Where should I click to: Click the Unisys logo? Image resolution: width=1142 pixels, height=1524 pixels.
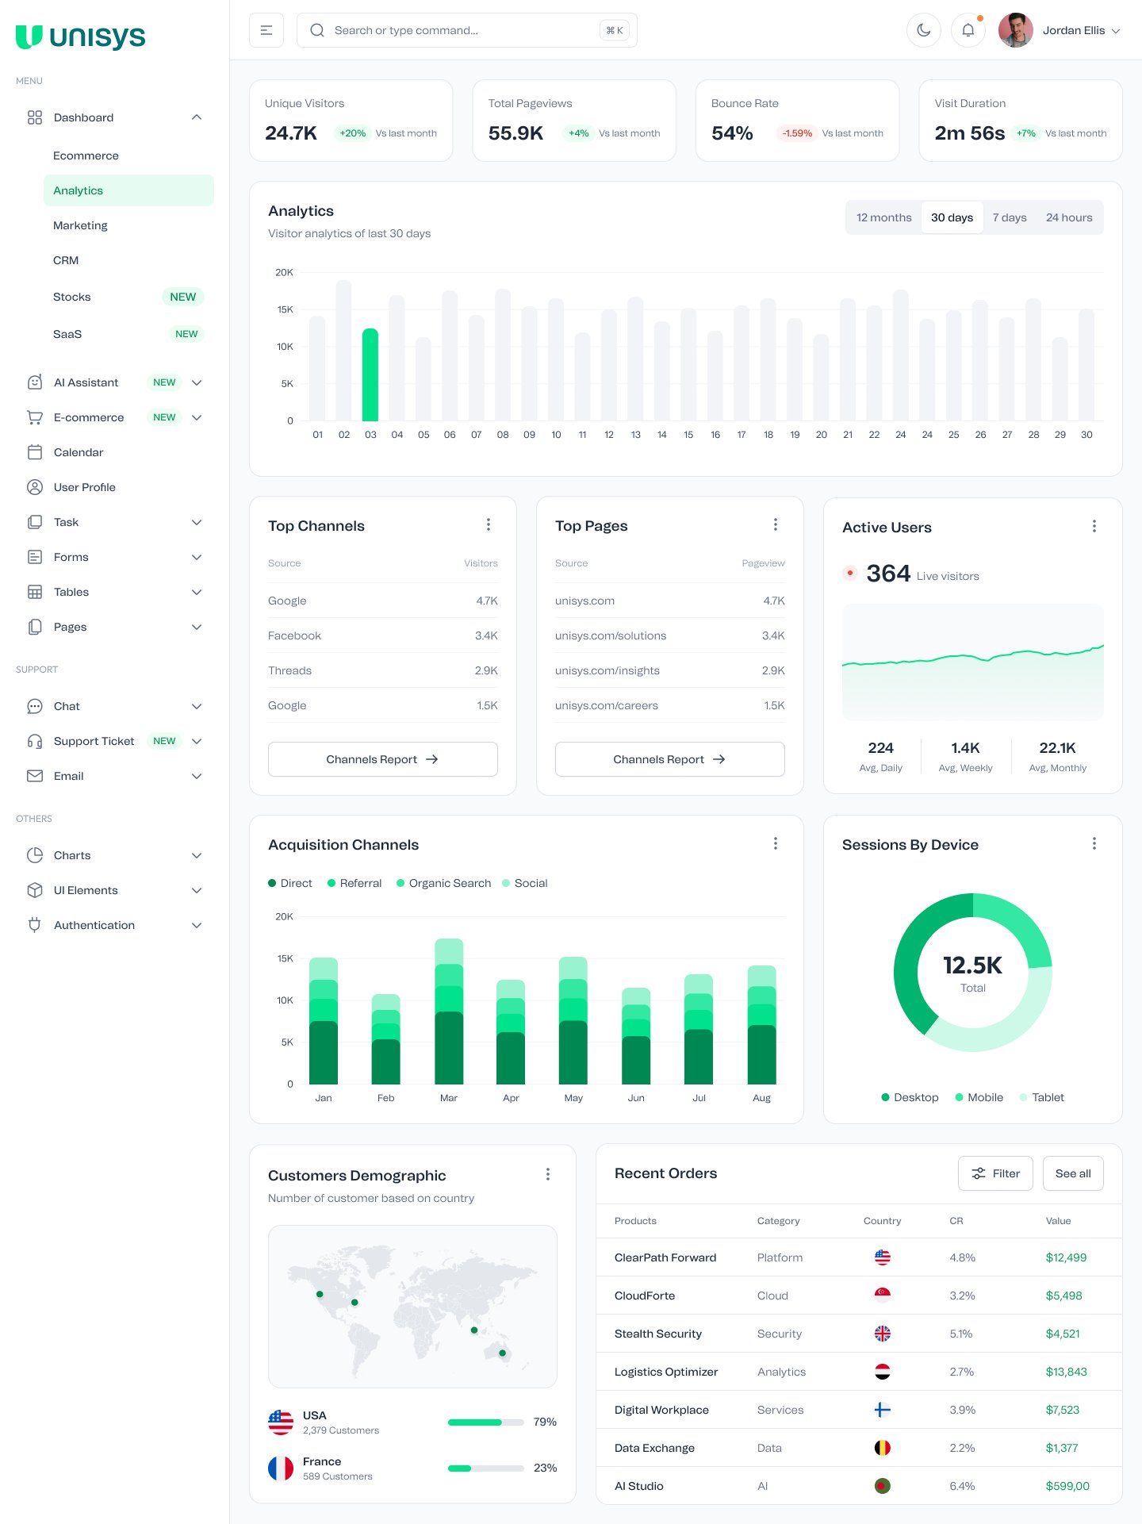click(81, 36)
